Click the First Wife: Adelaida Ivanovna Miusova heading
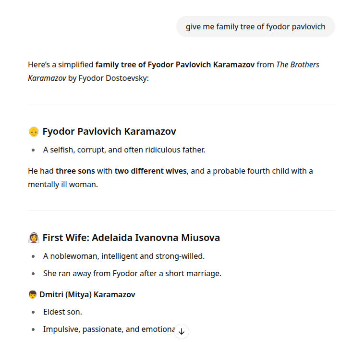This screenshot has width=364, height=342. click(x=131, y=238)
